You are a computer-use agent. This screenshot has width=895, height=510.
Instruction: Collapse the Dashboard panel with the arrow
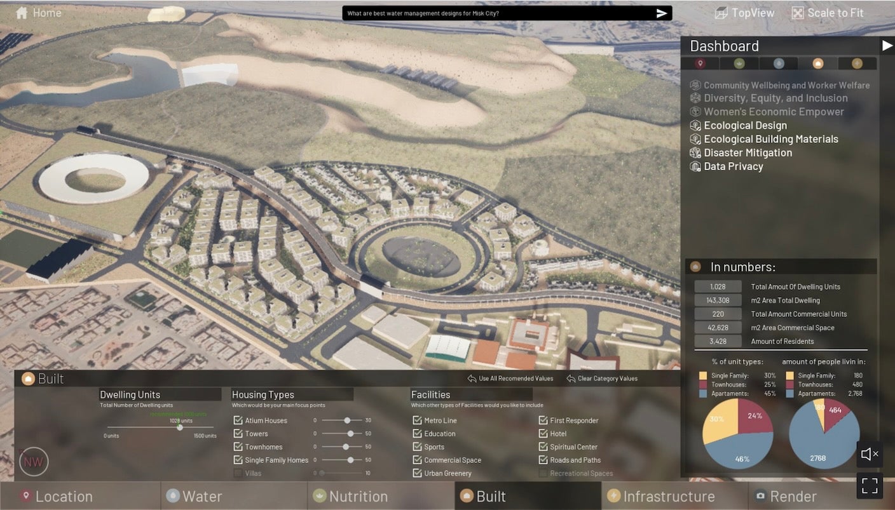tap(887, 46)
